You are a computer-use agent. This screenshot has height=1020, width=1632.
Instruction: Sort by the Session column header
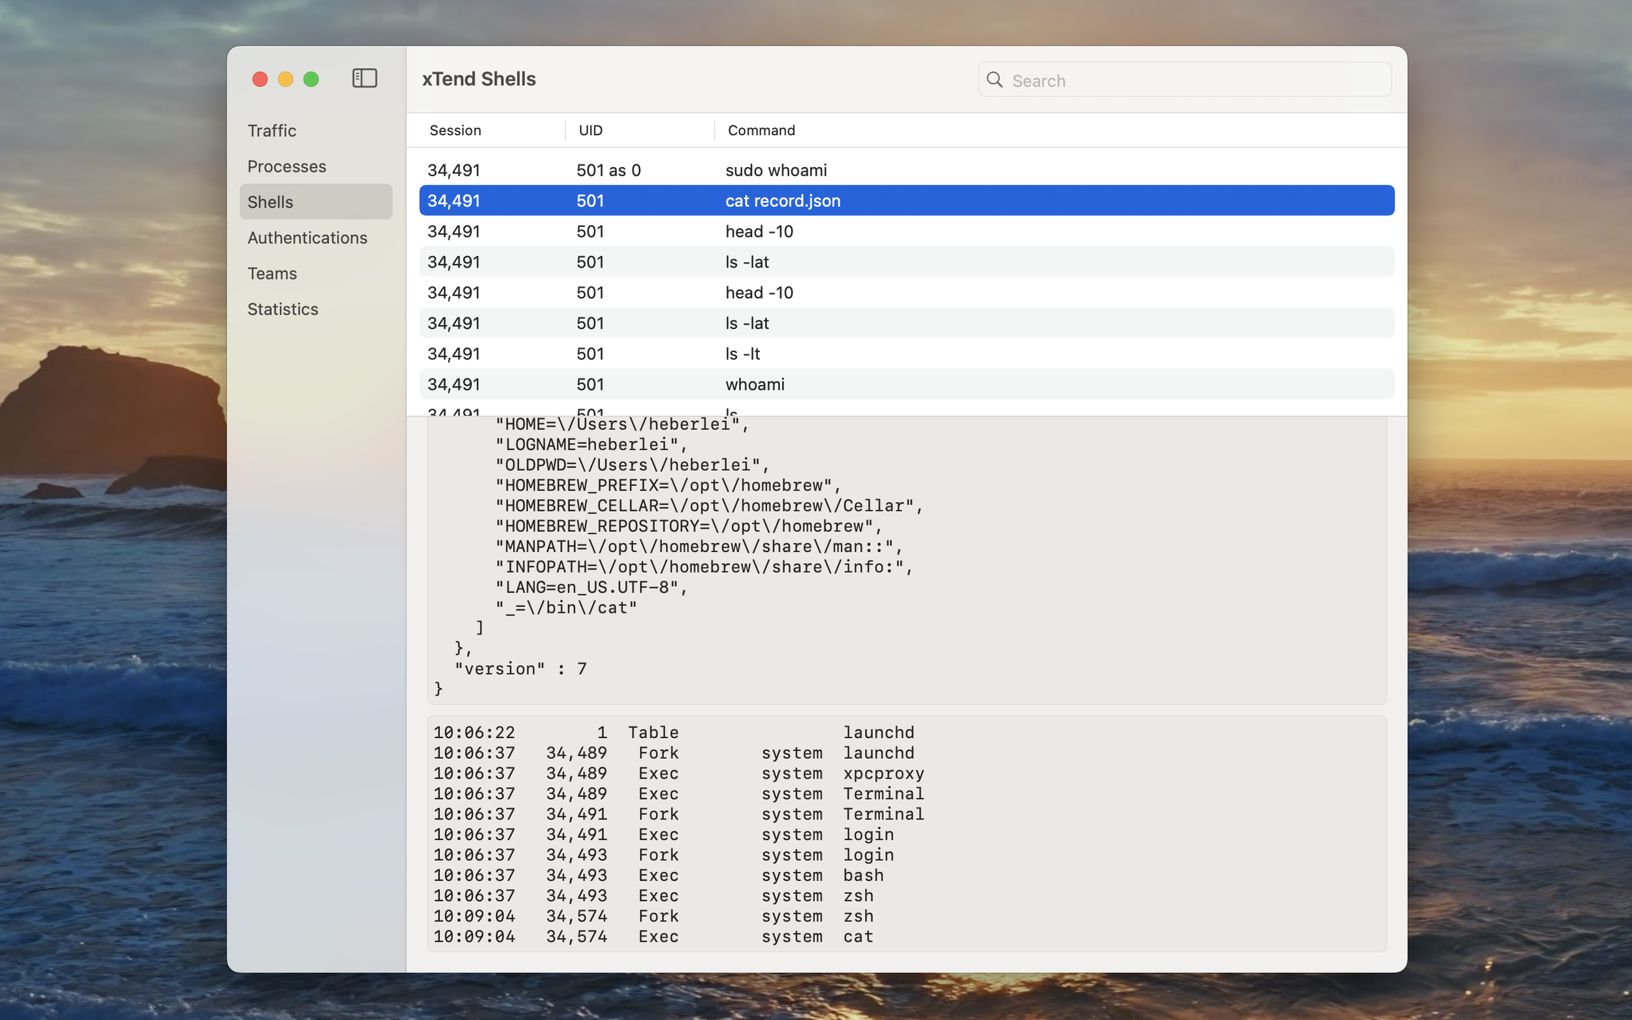coord(456,131)
